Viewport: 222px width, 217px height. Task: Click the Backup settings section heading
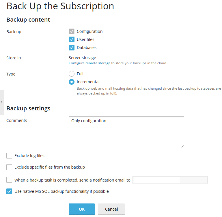click(x=28, y=108)
